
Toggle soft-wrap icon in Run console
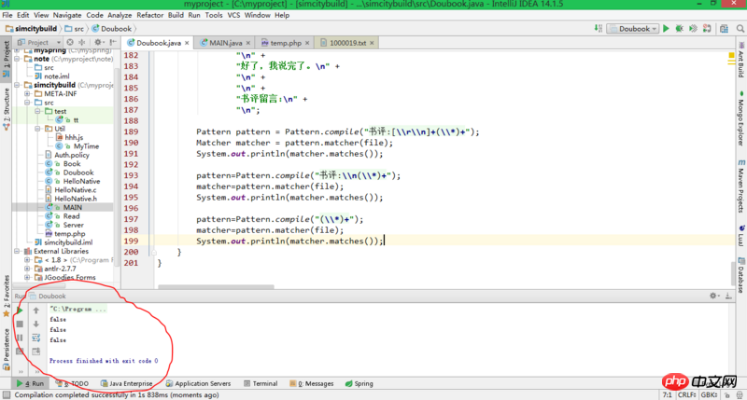pos(36,338)
